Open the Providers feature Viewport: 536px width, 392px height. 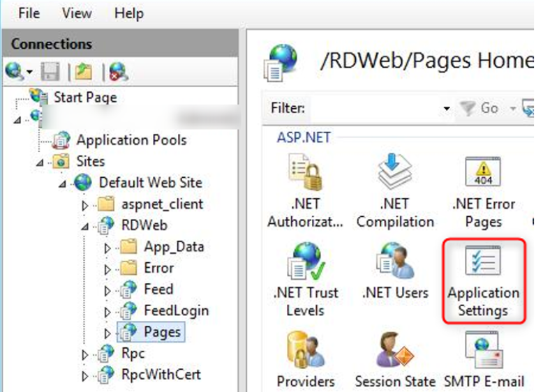305,360
